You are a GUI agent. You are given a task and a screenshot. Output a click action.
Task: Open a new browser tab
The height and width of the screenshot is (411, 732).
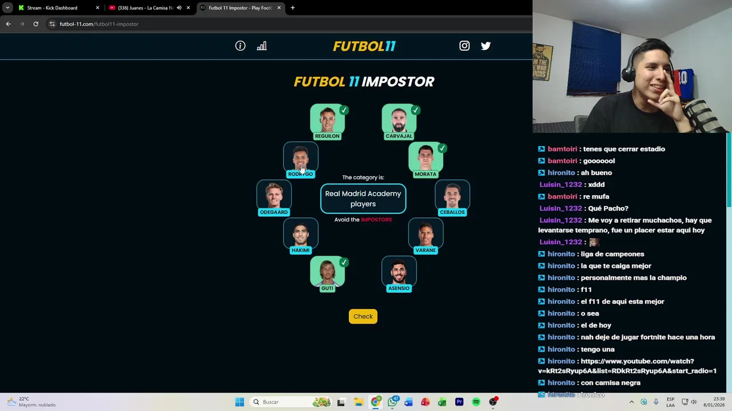(293, 8)
